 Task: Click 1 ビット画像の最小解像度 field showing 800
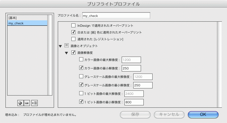134,102
